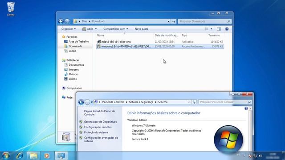Open recent pages dropdown in Sistema window

tap(92, 102)
